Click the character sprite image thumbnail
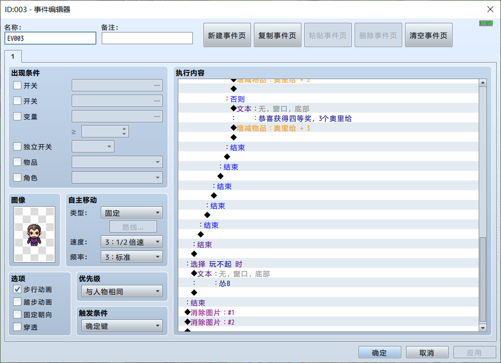This screenshot has height=363, width=501. click(x=34, y=234)
